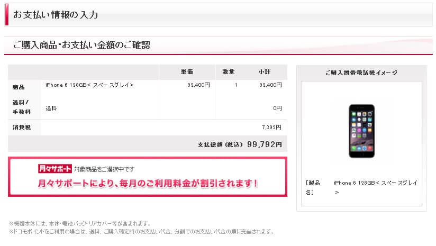Click the note about 機種本体 contents

pyautogui.click(x=80, y=223)
